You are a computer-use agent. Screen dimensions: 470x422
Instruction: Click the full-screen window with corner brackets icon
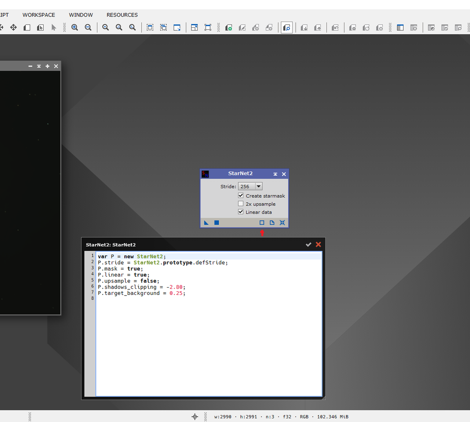(208, 28)
